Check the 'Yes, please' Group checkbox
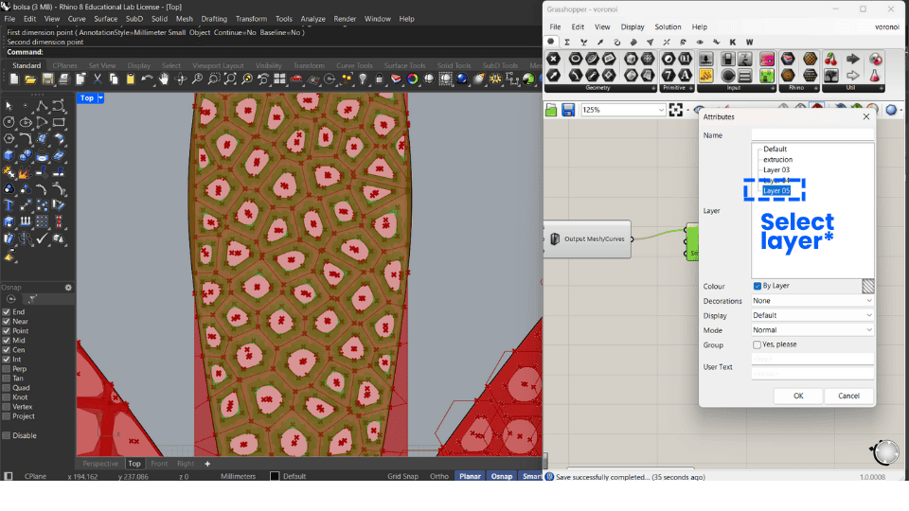Screen dimensions: 909x511 click(x=757, y=344)
